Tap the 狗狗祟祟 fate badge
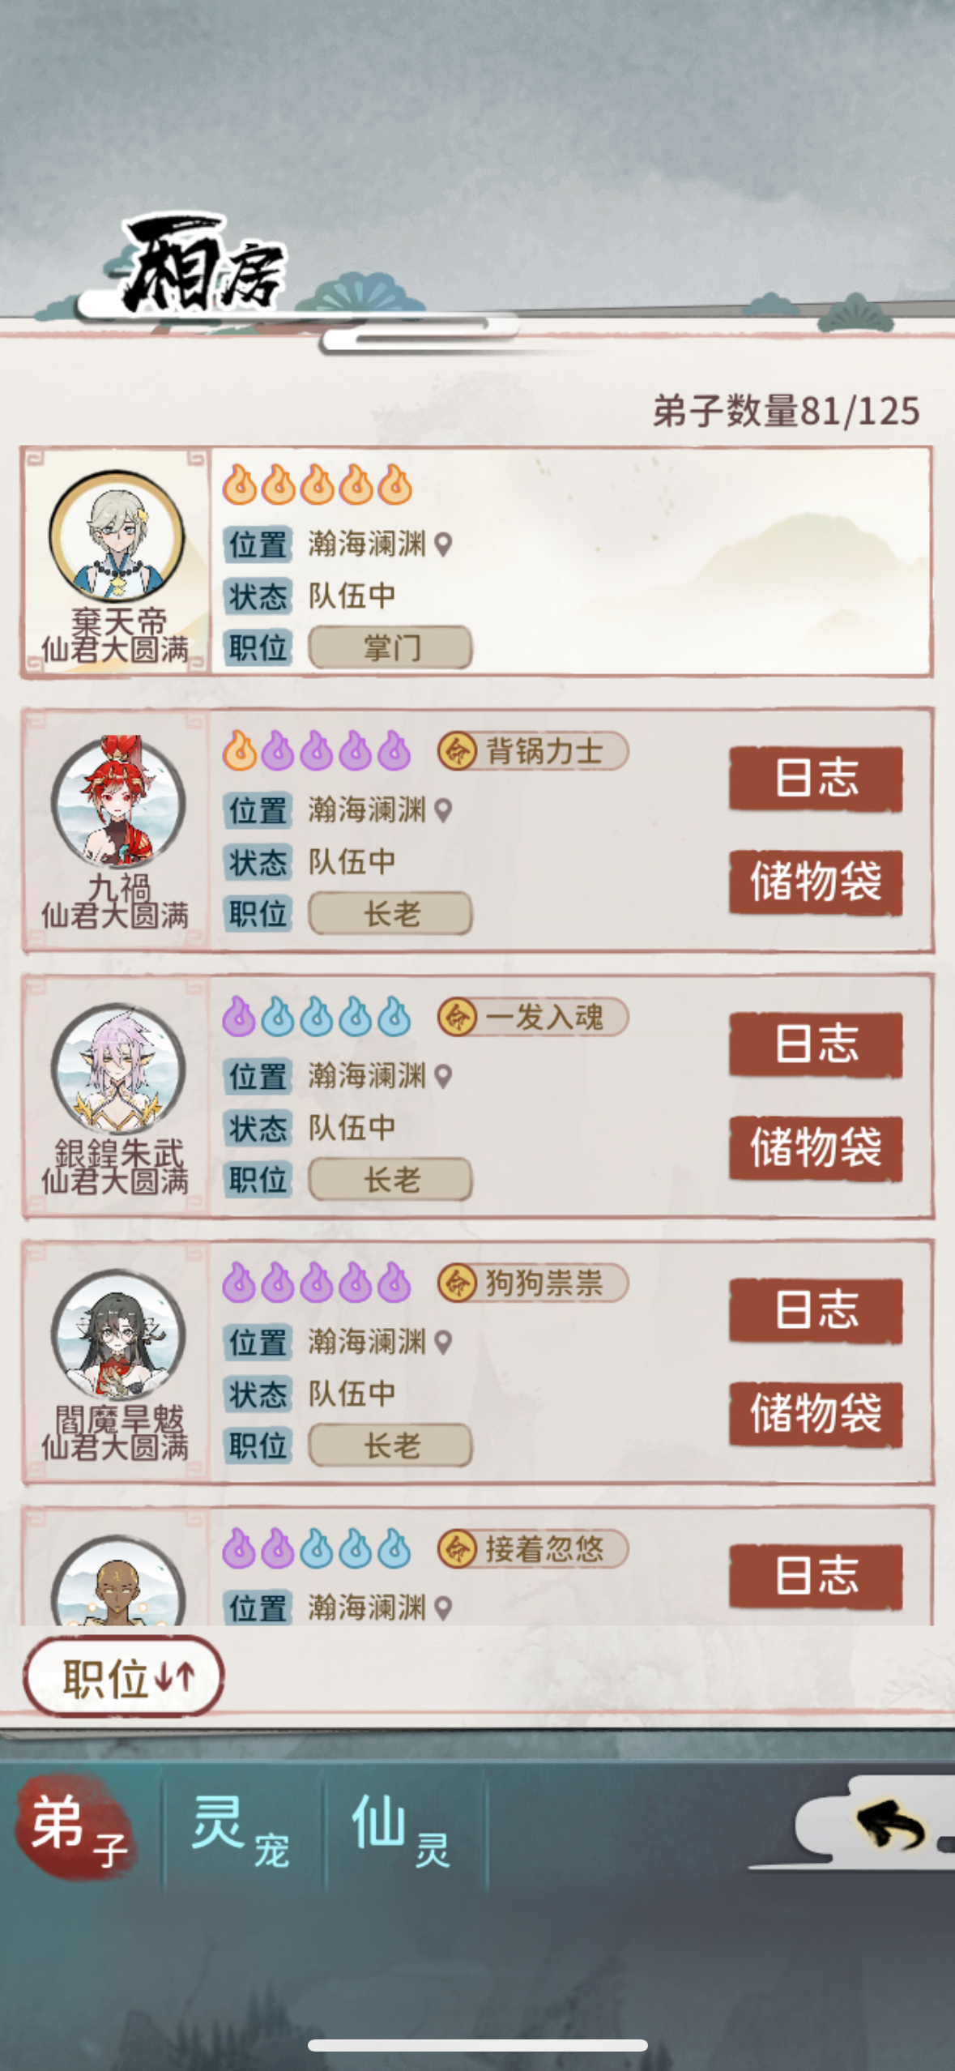The height and width of the screenshot is (2071, 955). [x=532, y=1283]
